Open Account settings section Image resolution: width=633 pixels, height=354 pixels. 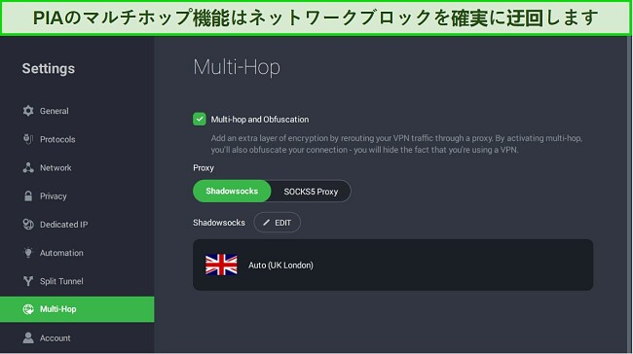(77, 337)
